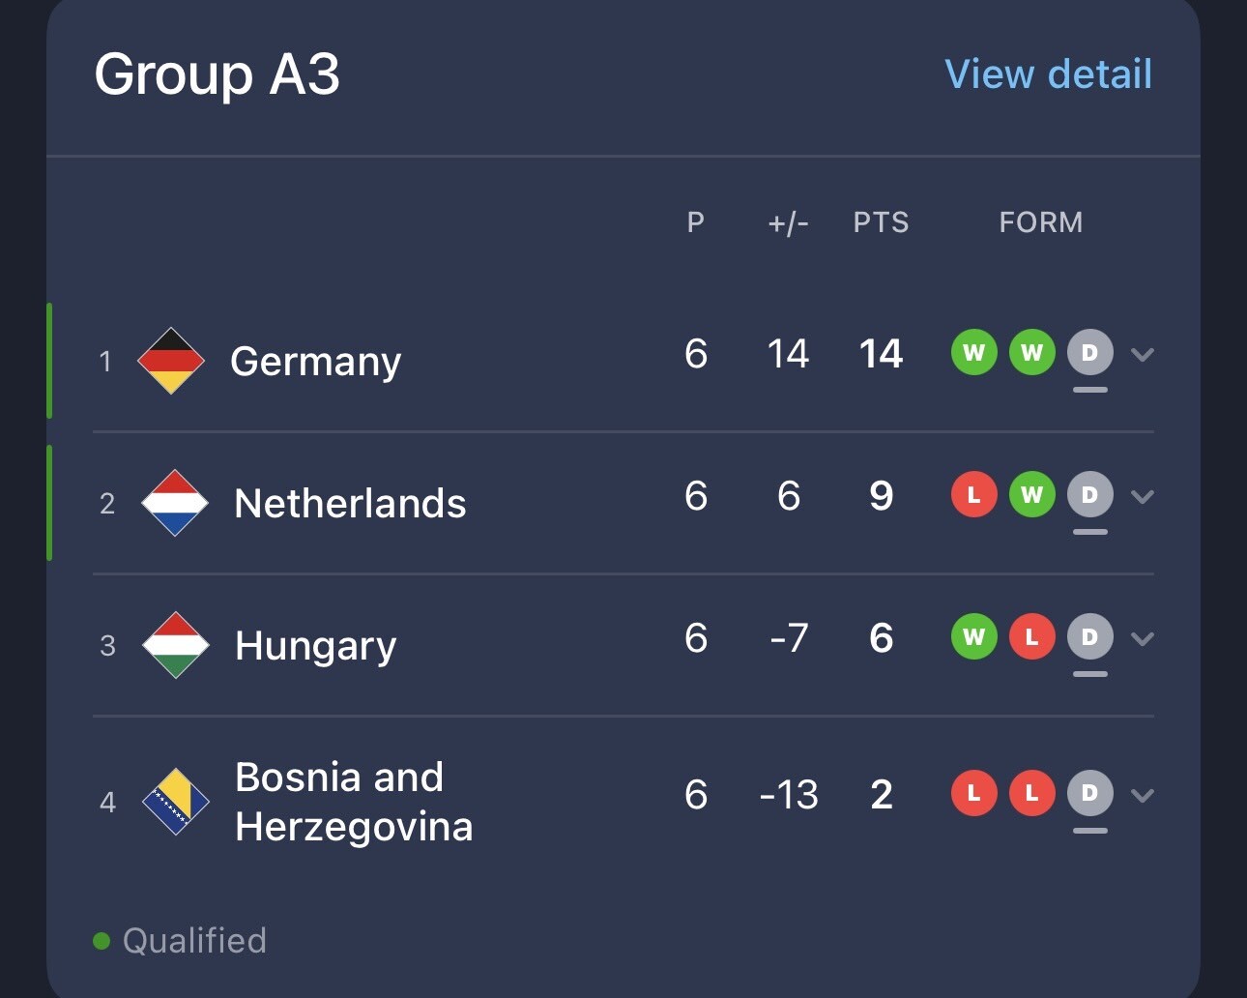This screenshot has width=1247, height=998.
Task: Select the Netherlands team name
Action: [x=350, y=504]
